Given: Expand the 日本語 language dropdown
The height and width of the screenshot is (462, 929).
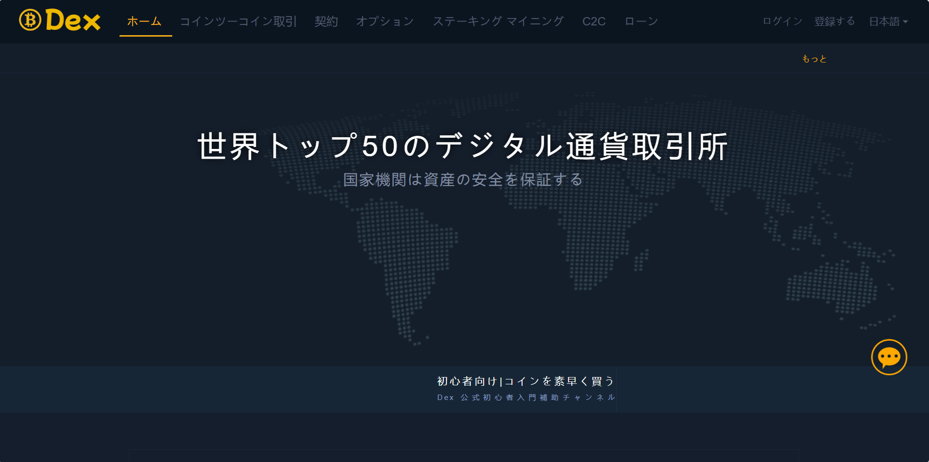Looking at the screenshot, I should (888, 21).
